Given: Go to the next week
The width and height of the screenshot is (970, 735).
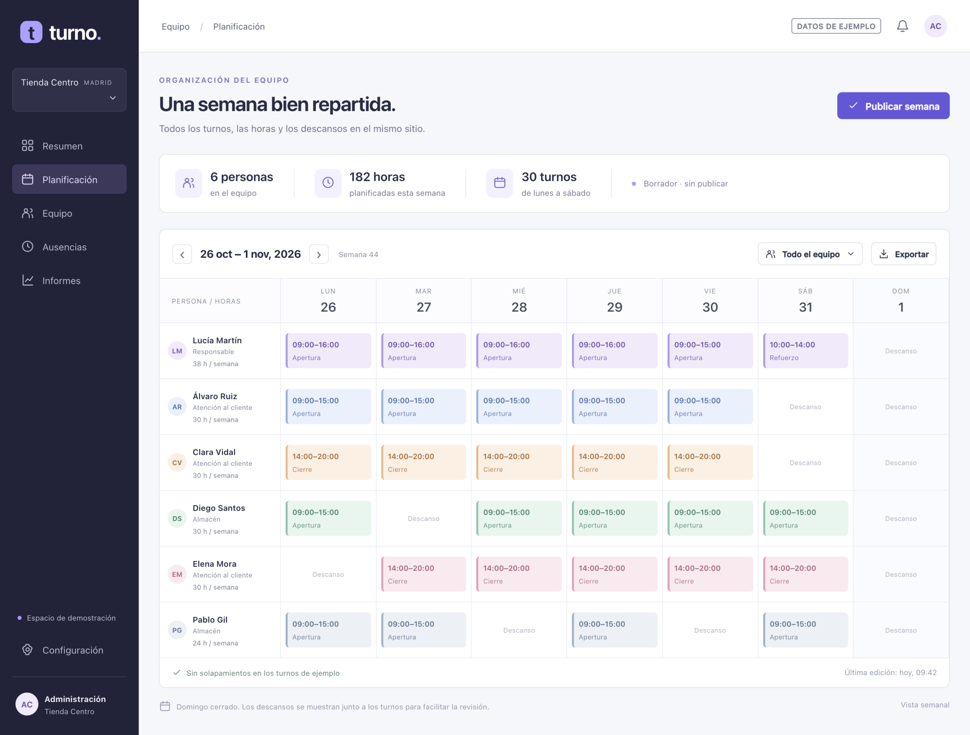Looking at the screenshot, I should point(319,254).
